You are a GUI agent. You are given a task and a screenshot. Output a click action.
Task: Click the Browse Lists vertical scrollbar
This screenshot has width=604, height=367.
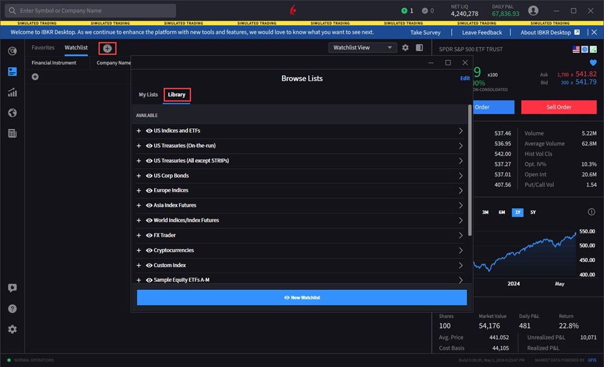469,170
